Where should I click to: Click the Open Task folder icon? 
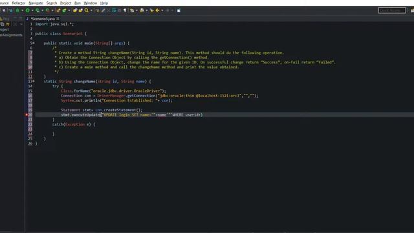coord(80,10)
